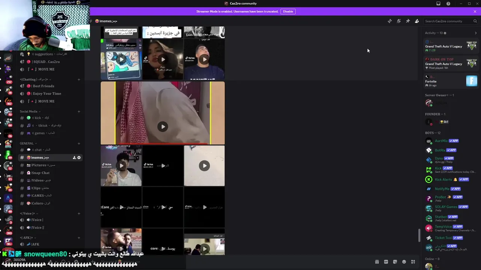Open the Clips channel

point(51,188)
